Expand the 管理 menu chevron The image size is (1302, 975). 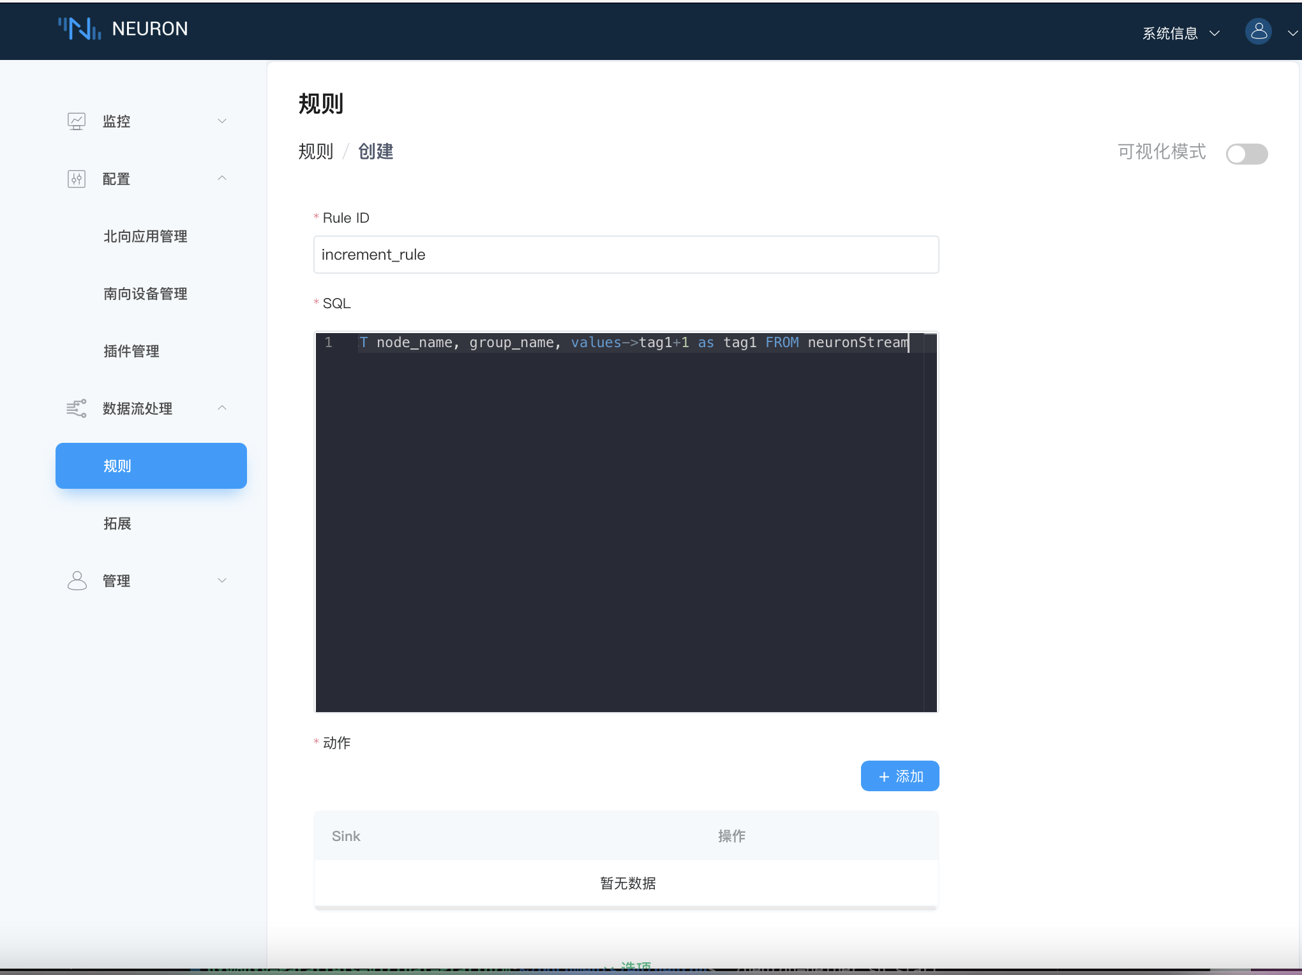222,581
